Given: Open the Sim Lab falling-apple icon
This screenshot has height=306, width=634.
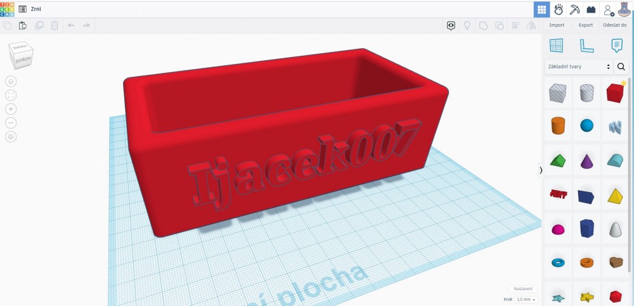Looking at the screenshot, I should 559,10.
